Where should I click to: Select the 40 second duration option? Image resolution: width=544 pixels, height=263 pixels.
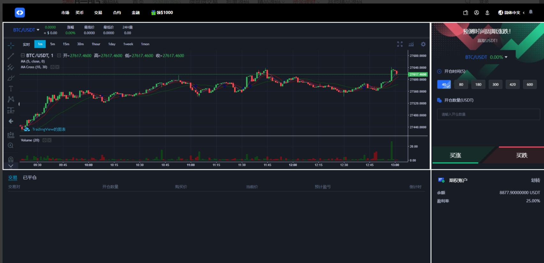pos(444,84)
